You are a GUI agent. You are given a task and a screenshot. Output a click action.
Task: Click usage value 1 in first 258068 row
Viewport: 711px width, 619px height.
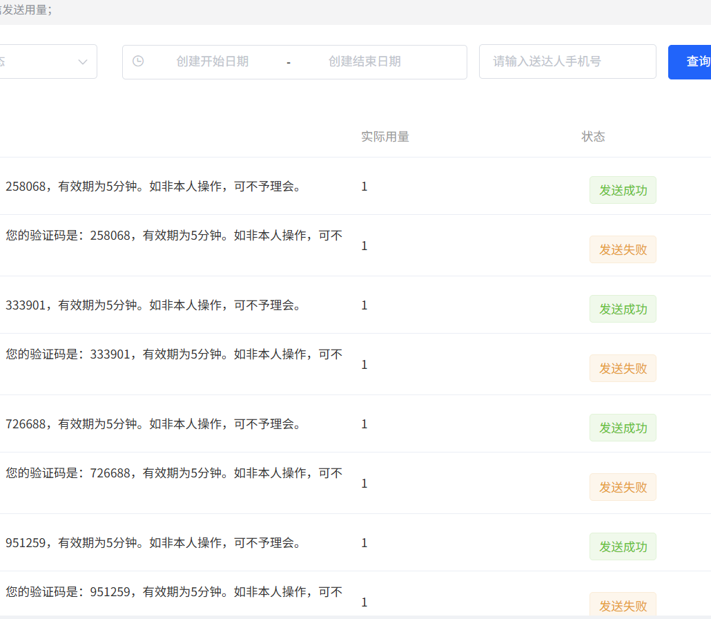coord(364,187)
